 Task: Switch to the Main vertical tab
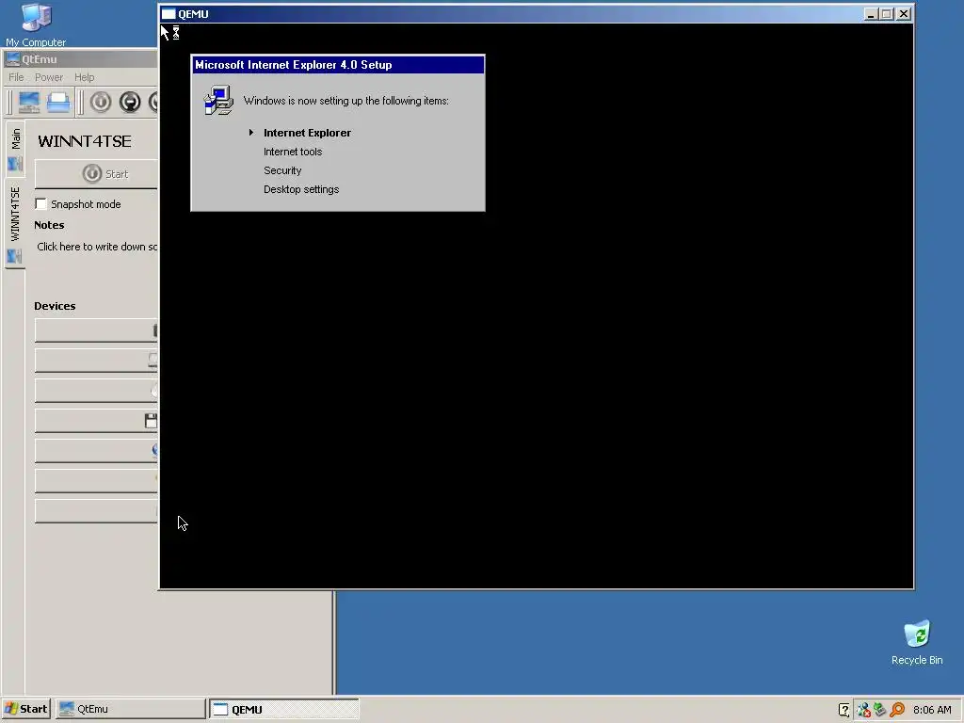[x=15, y=148]
